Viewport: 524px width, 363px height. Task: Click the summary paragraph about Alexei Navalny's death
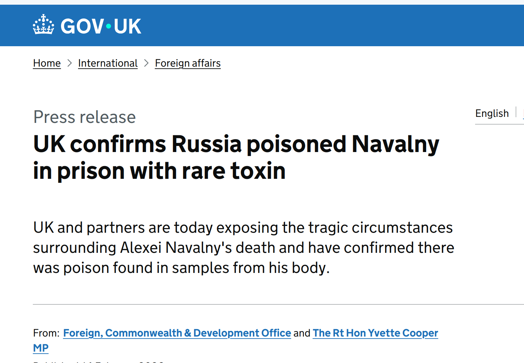[243, 247]
